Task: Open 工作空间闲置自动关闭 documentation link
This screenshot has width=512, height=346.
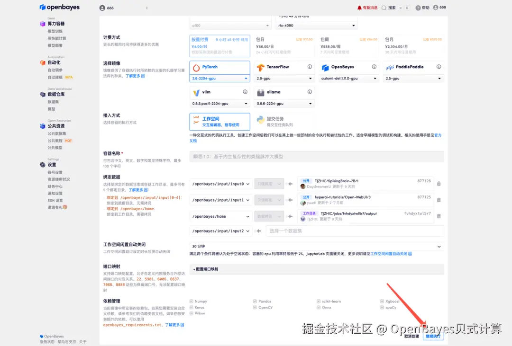Action: [391, 254]
